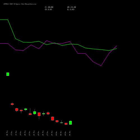Screen dimensions: 140x140
Task: Click the 01 Dec date label
Action: pyautogui.click(x=57, y=133)
